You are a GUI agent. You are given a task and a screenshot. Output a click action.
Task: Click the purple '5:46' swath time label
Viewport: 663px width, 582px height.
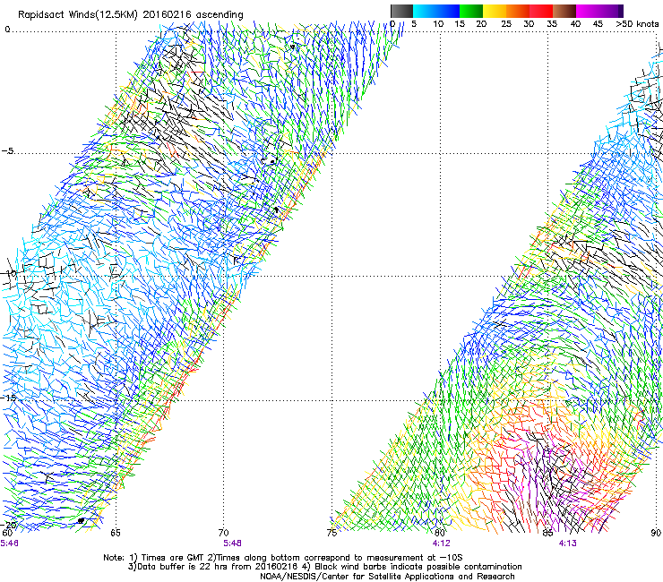[9, 543]
